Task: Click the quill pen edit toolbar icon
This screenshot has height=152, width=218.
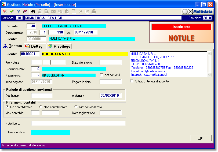Action: [x=80, y=11]
